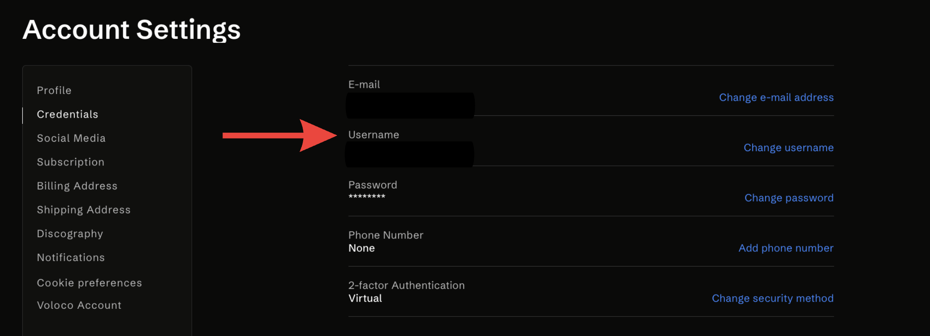The width and height of the screenshot is (930, 336).
Task: Click Change security method link
Action: (x=772, y=299)
